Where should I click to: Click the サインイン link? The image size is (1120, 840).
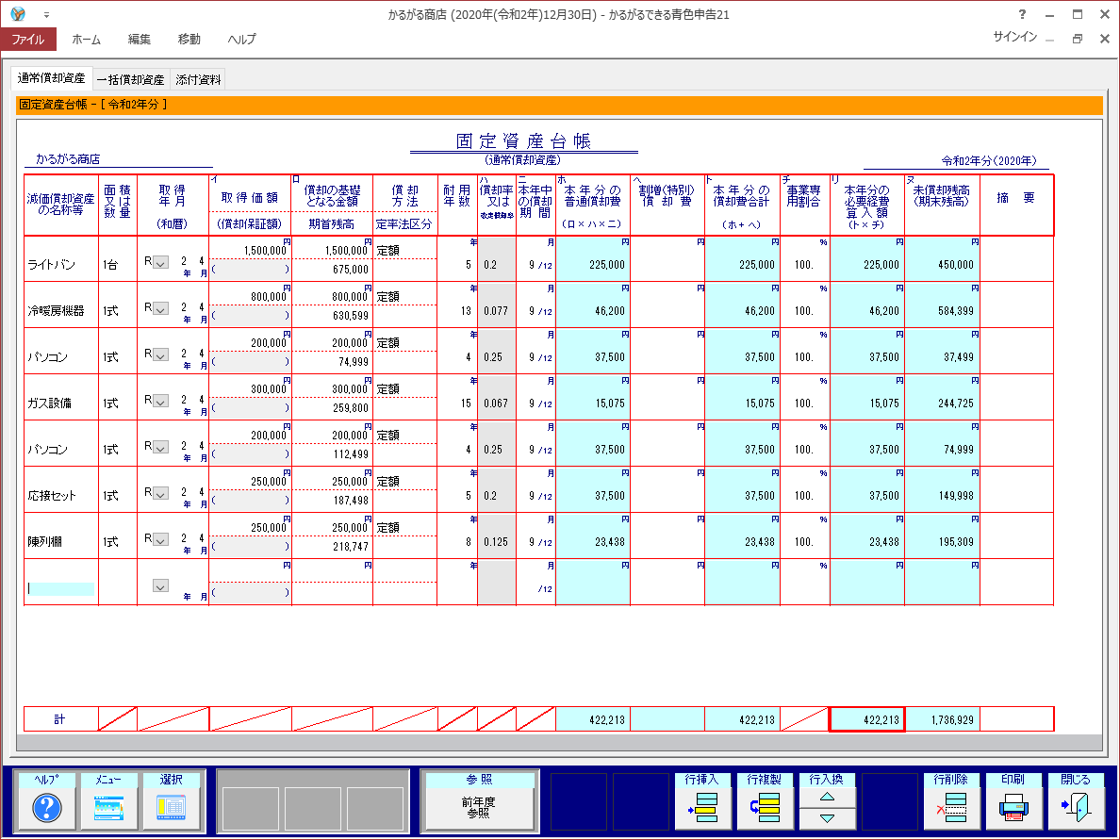pyautogui.click(x=1015, y=37)
